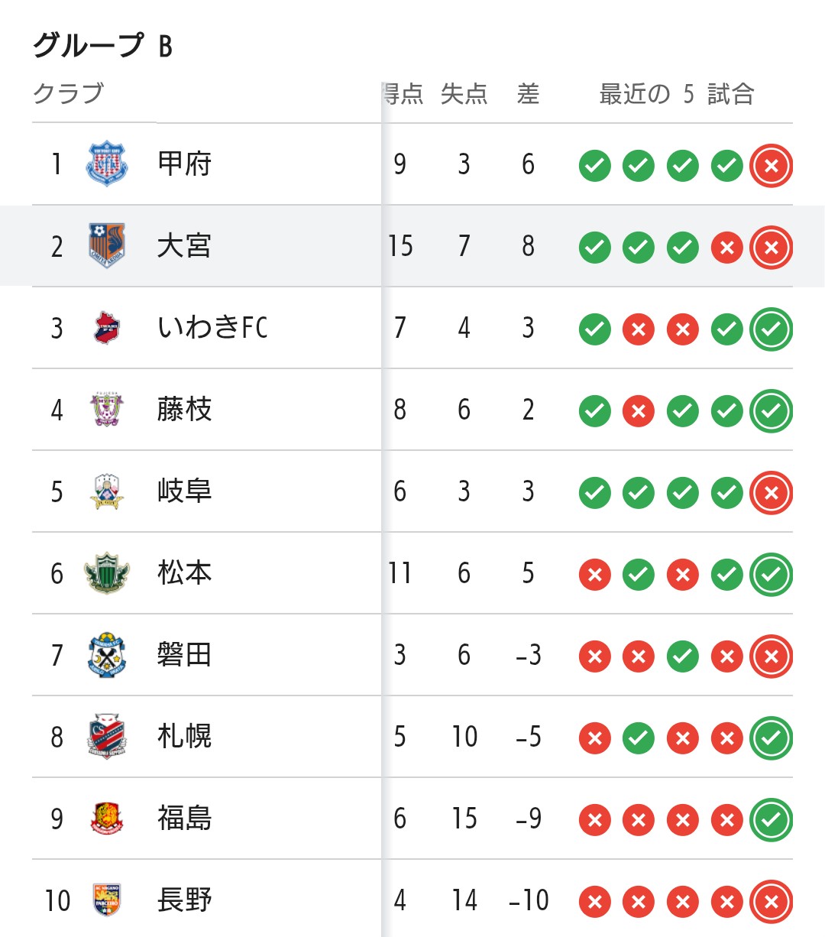Screen dimensions: 825x937
Task: Click the 岐阜 club crest icon
Action: pos(106,491)
